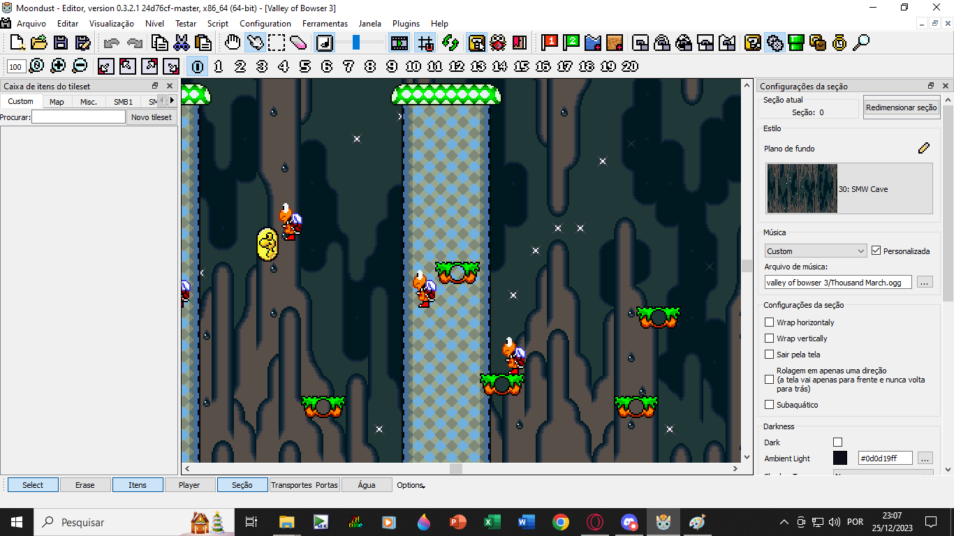Viewport: 954px width, 536px height.
Task: Switch to section 5
Action: 305,66
